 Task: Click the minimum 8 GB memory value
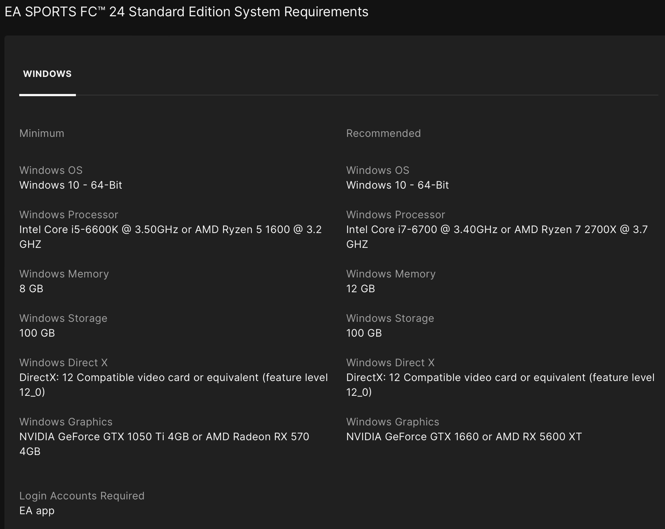[31, 289]
